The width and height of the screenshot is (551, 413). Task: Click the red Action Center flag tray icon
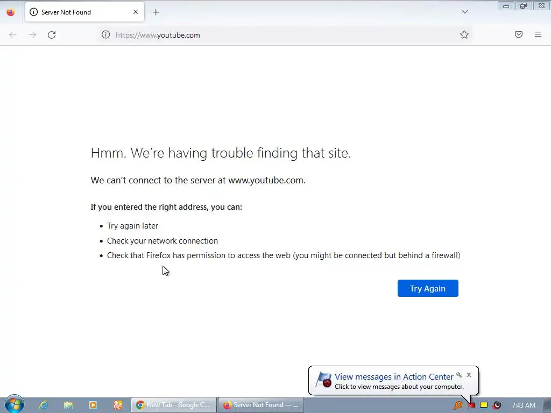(471, 405)
